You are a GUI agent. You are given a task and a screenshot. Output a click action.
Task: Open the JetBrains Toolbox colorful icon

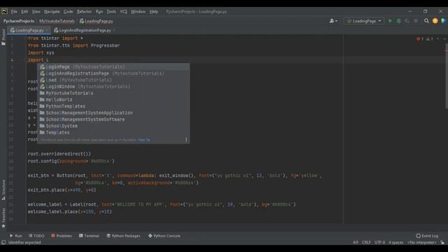tap(443, 21)
